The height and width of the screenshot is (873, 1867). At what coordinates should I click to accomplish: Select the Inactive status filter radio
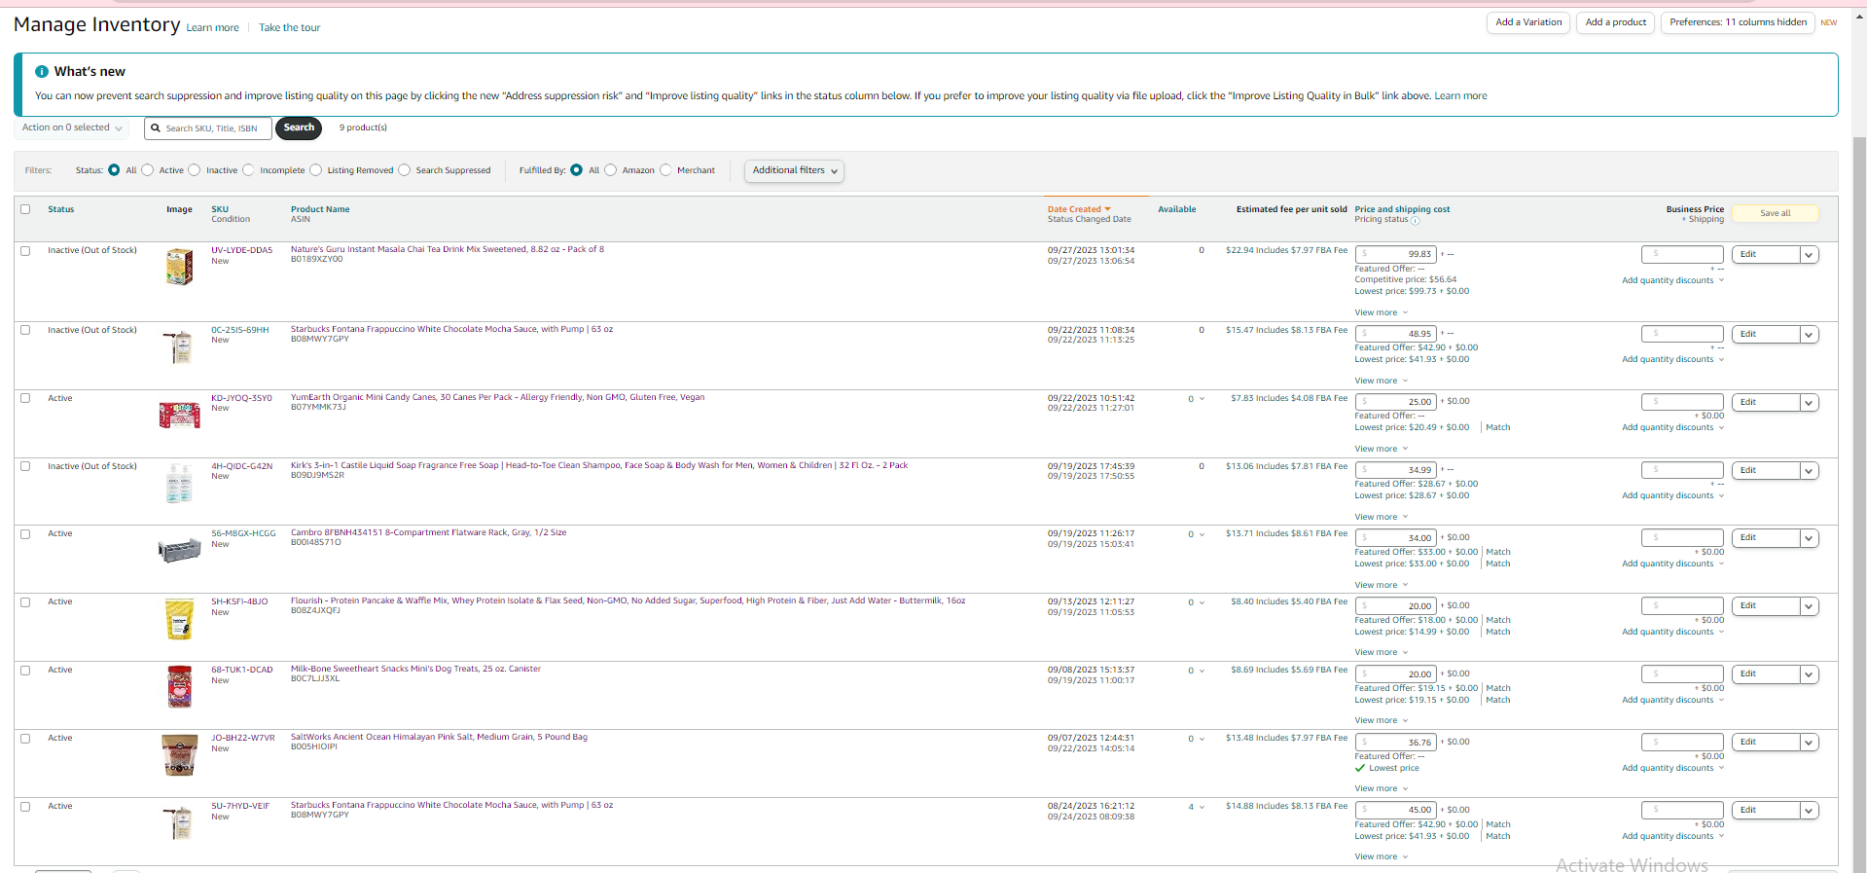click(x=195, y=170)
